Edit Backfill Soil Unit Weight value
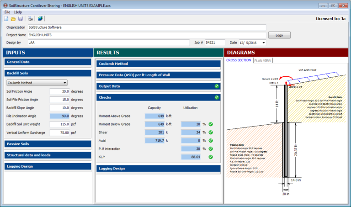351x207 pixels. (59, 124)
